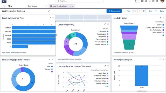The image size is (166, 93).
Task: Click the redo arrow button
Action: tap(140, 11)
